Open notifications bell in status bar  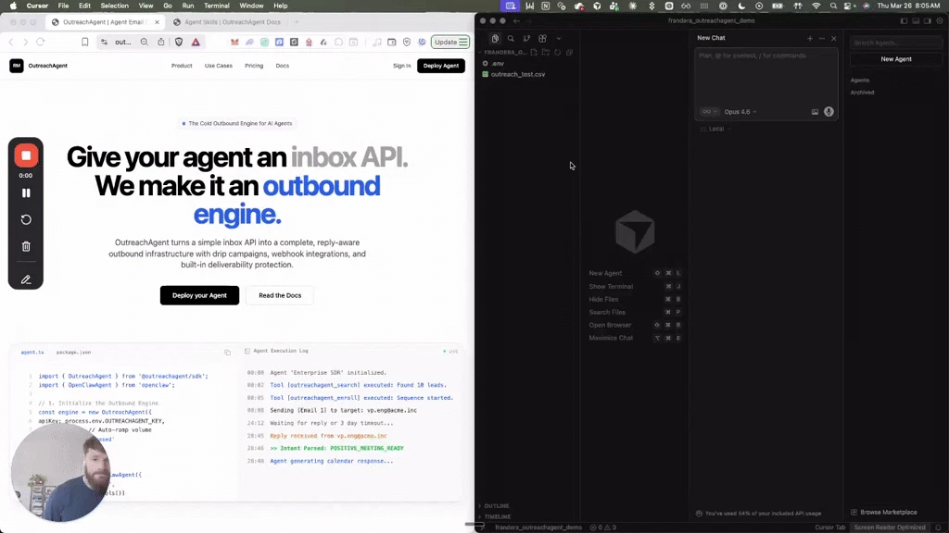[938, 527]
